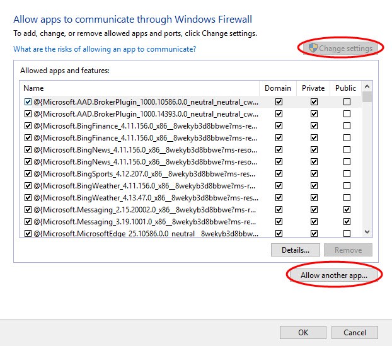This screenshot has height=346, width=392.
Task: Toggle Domain for BingWeather_4.11.156.0
Action: click(x=279, y=185)
